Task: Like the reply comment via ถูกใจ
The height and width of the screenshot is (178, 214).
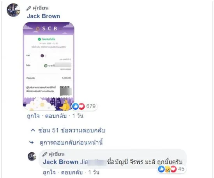Action: point(49,173)
